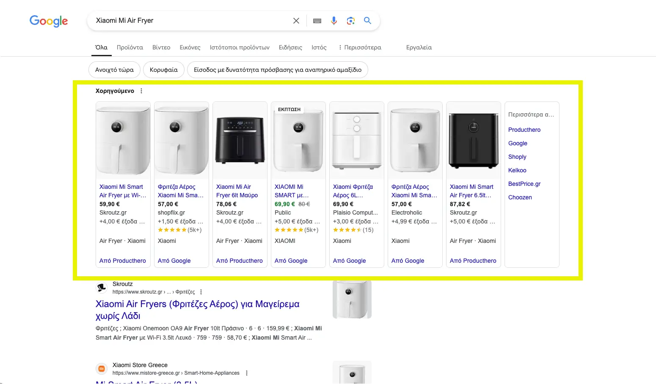Open the Kelkoo comparison link
This screenshot has height=384, width=656.
click(517, 170)
